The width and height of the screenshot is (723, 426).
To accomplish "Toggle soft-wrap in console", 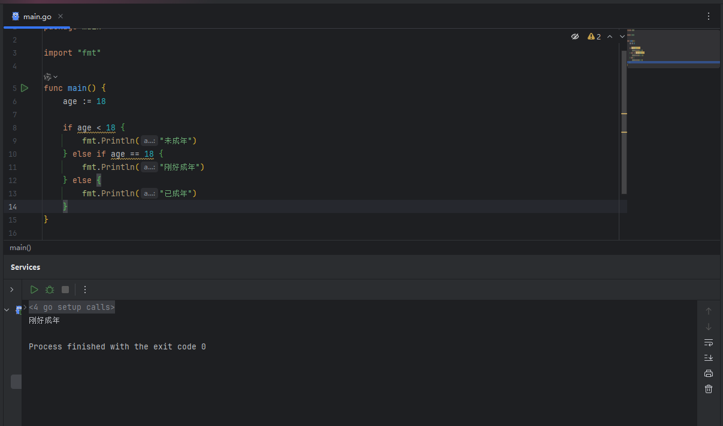I will click(709, 342).
